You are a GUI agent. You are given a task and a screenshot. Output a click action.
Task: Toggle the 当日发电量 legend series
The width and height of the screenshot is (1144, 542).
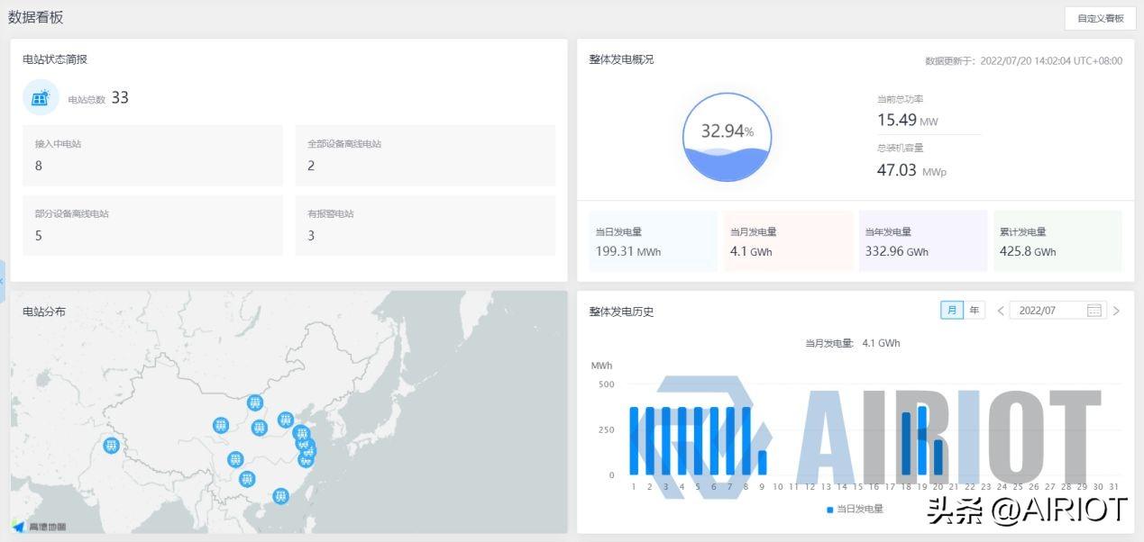[x=855, y=509]
